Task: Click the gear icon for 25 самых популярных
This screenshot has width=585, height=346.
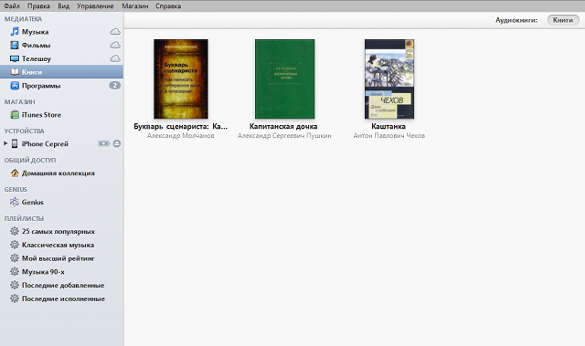Action: click(15, 231)
